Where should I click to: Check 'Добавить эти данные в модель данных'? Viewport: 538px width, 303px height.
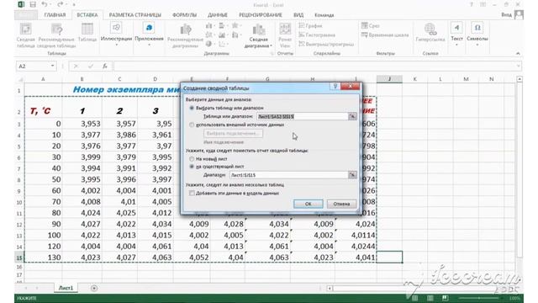point(192,193)
